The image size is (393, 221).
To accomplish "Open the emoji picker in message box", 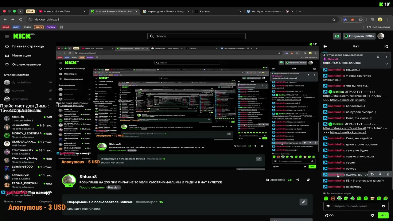I will click(383, 206).
